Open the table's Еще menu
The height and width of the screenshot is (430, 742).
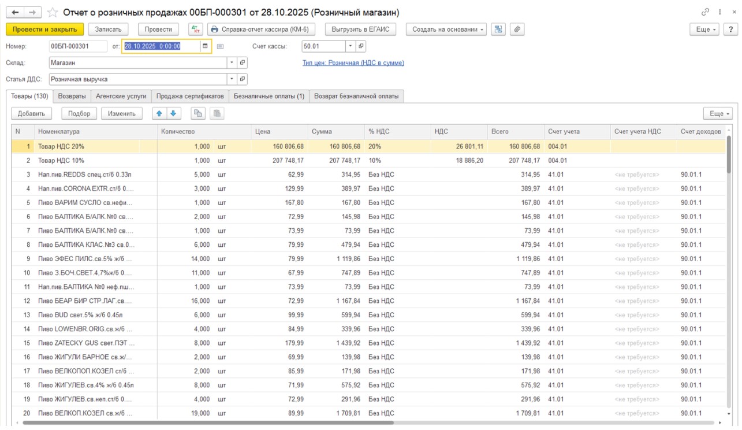718,113
